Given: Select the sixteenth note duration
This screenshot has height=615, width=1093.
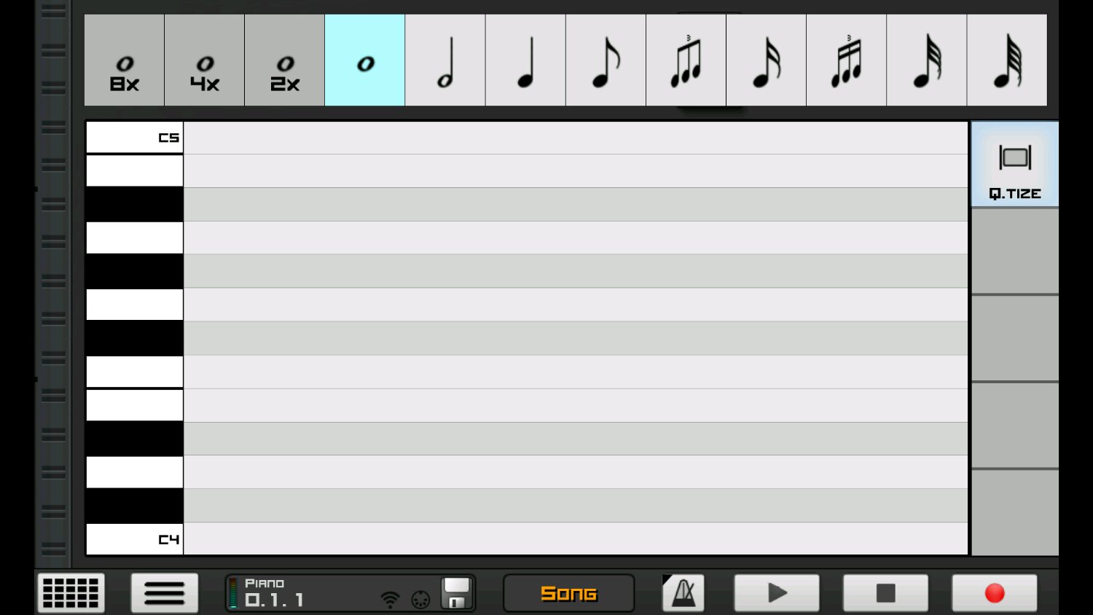Looking at the screenshot, I should point(766,60).
